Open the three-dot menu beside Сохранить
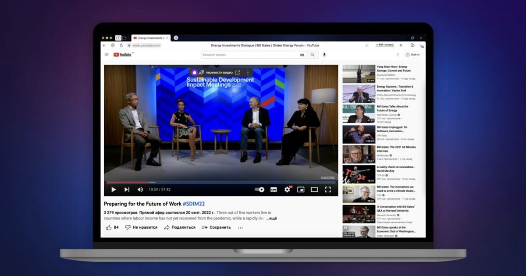Image resolution: width=526 pixels, height=276 pixels. click(x=240, y=228)
